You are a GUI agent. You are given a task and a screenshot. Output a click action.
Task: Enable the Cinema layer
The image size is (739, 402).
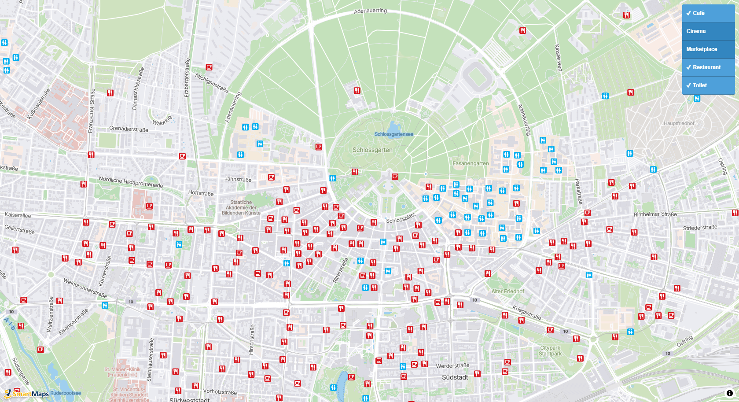(x=708, y=31)
